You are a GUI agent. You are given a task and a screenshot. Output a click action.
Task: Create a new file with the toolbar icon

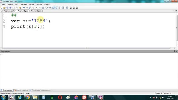[1, 7]
